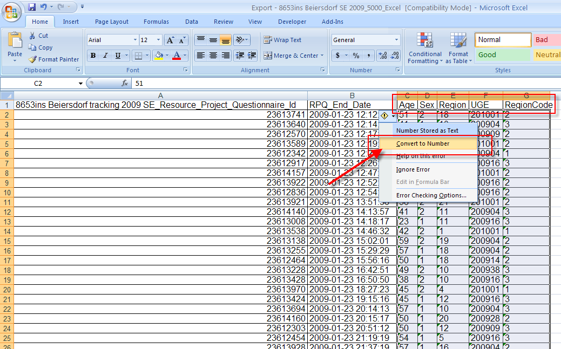561x349 pixels.
Task: Center text horizontally in the cell
Action: tap(213, 56)
